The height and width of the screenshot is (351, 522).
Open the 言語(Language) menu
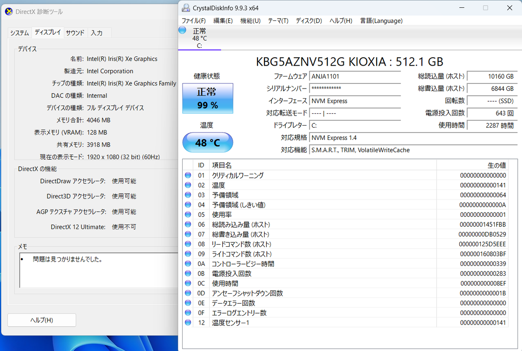coord(381,21)
